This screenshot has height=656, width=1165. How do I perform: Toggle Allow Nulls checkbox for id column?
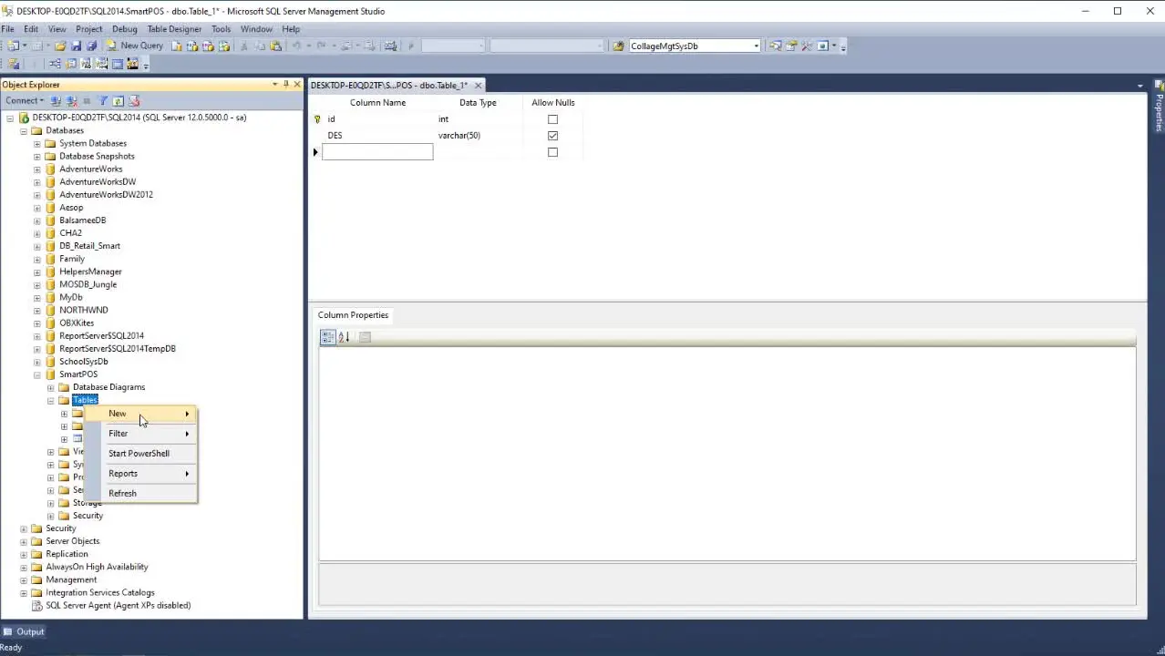coord(552,119)
